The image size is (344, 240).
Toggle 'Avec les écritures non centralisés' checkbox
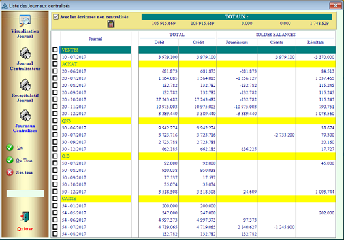click(56, 17)
